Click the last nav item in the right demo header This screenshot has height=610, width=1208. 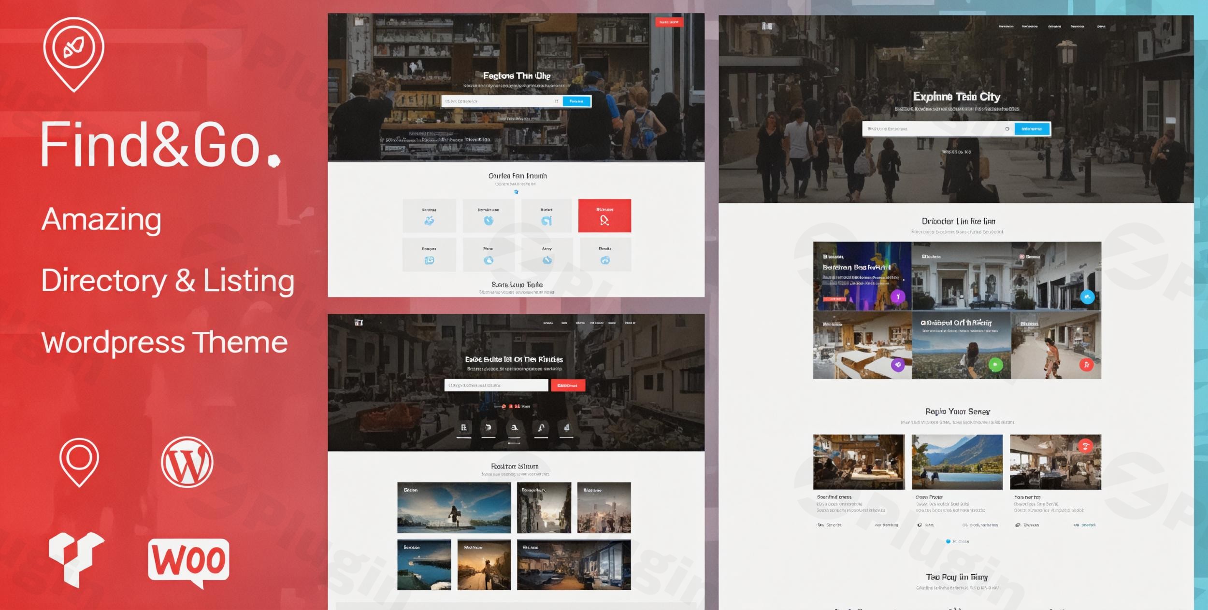click(x=1101, y=27)
